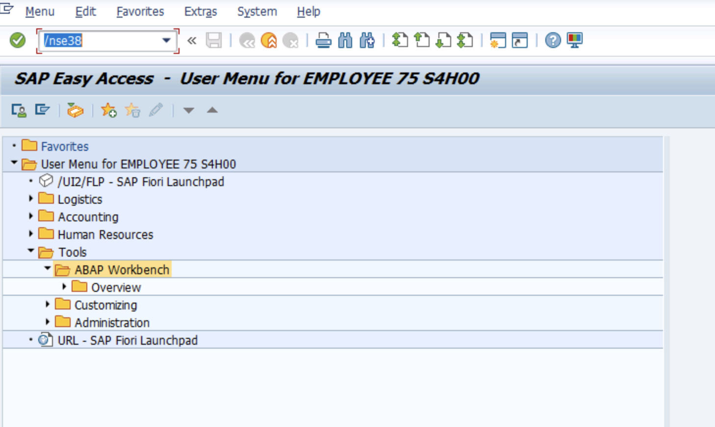The image size is (715, 427).
Task: Click the Find binoculars icon
Action: [345, 40]
